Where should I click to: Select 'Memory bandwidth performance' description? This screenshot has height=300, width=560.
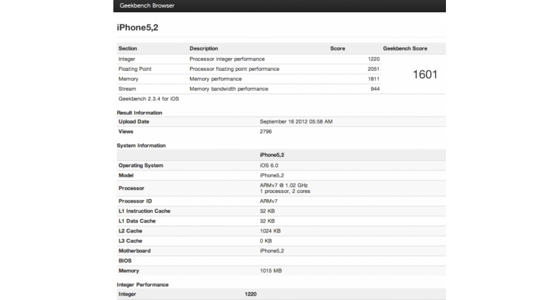pyautogui.click(x=229, y=89)
